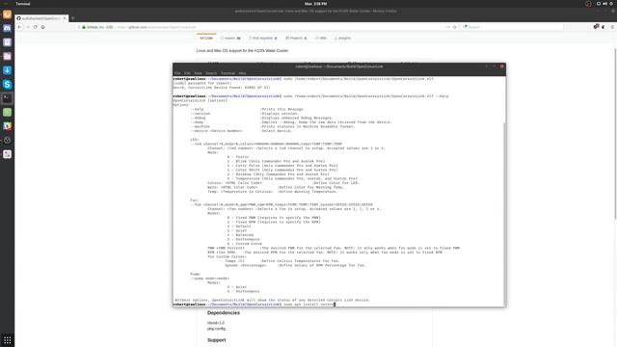
Task: Click the red circular tray indicator icon
Action: point(588,4)
